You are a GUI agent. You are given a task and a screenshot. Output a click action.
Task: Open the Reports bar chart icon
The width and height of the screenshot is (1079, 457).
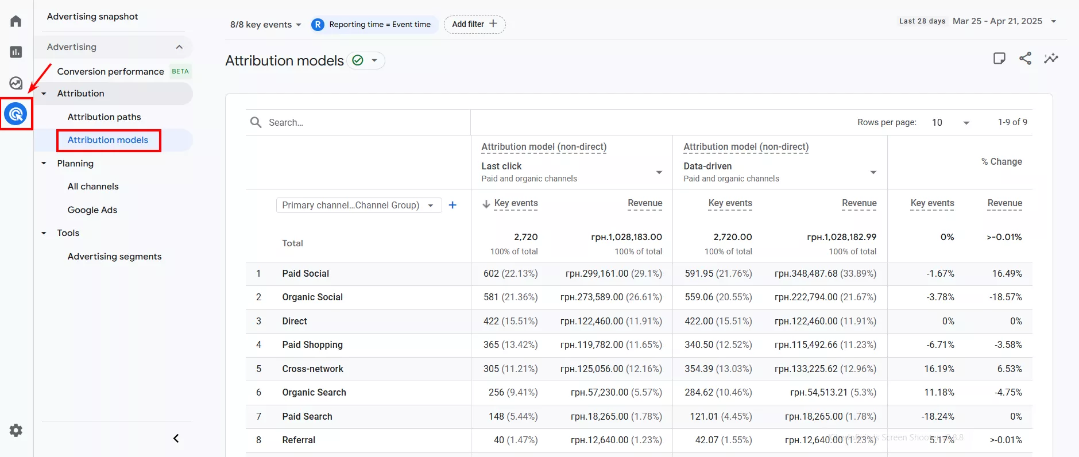tap(16, 52)
